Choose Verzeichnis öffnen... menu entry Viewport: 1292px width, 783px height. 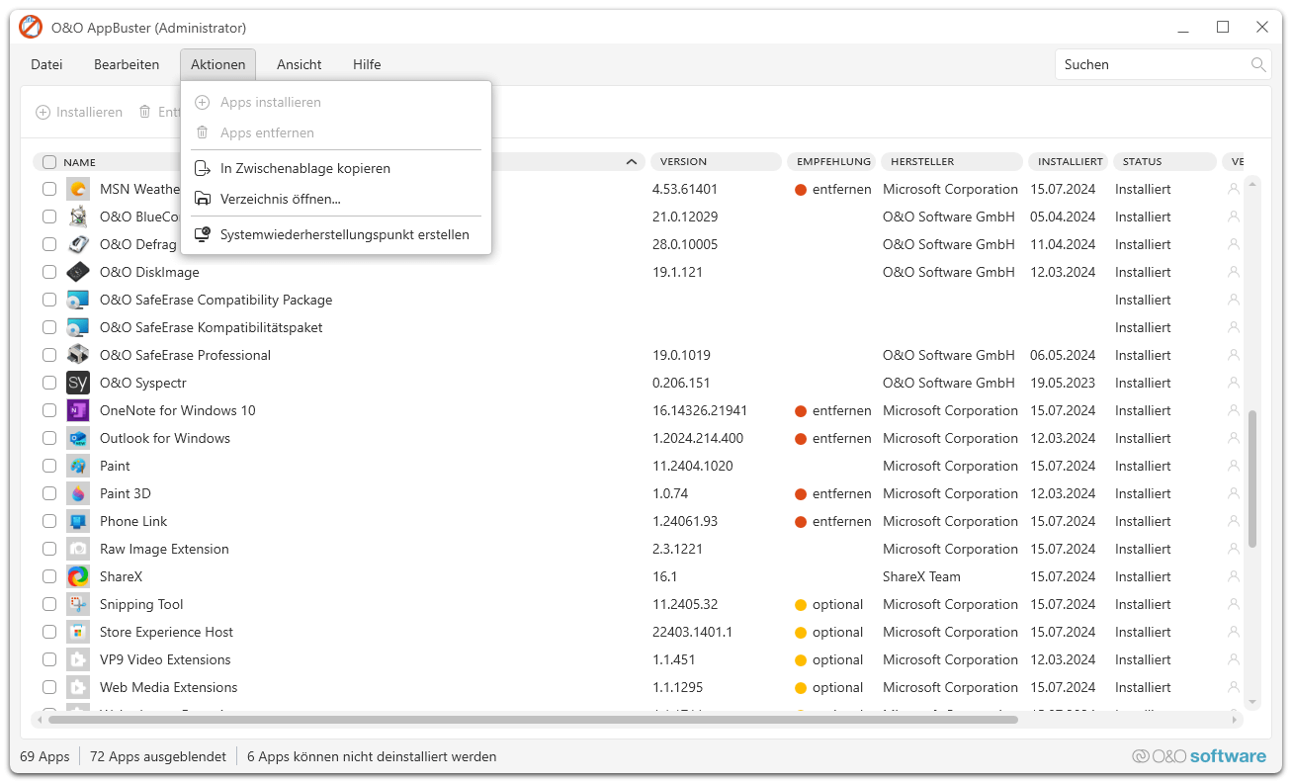tap(336, 199)
